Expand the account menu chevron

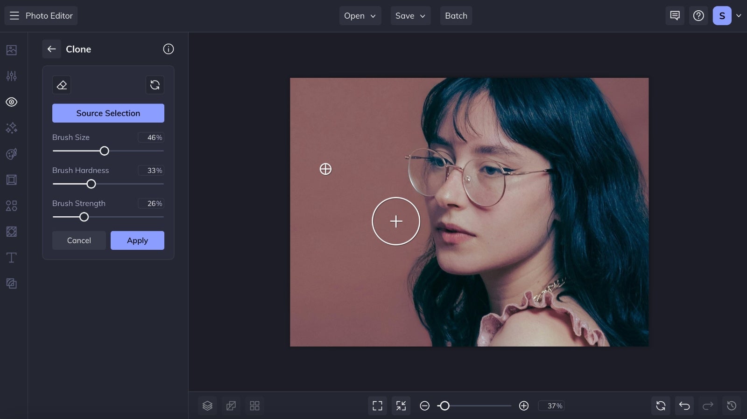pos(739,16)
